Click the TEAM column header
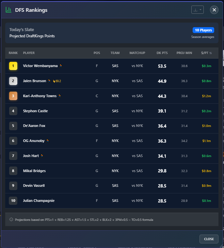 115,53
